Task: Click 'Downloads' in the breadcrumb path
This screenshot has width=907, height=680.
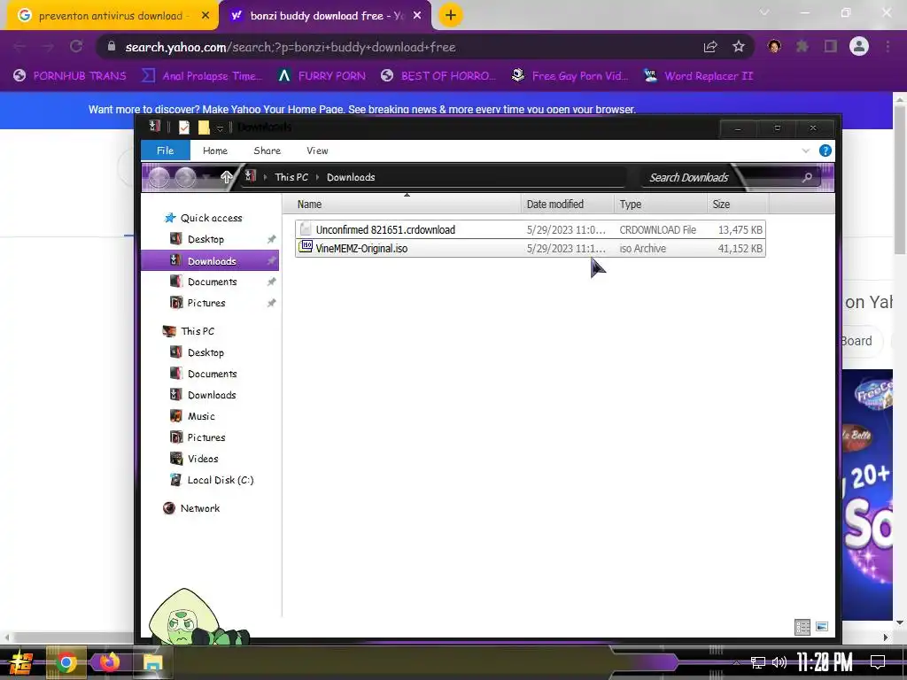Action: [x=351, y=177]
